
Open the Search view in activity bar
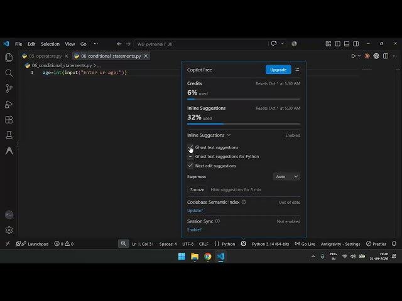(x=9, y=73)
